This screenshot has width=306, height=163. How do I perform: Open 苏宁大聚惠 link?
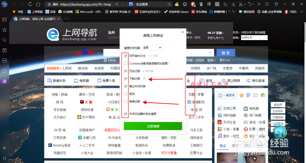169,153
